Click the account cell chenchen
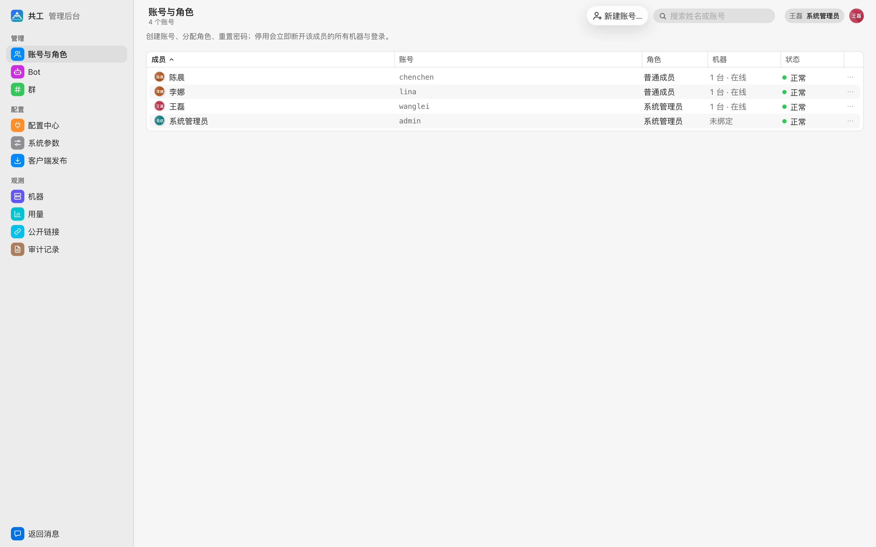This screenshot has height=547, width=876. pyautogui.click(x=416, y=77)
